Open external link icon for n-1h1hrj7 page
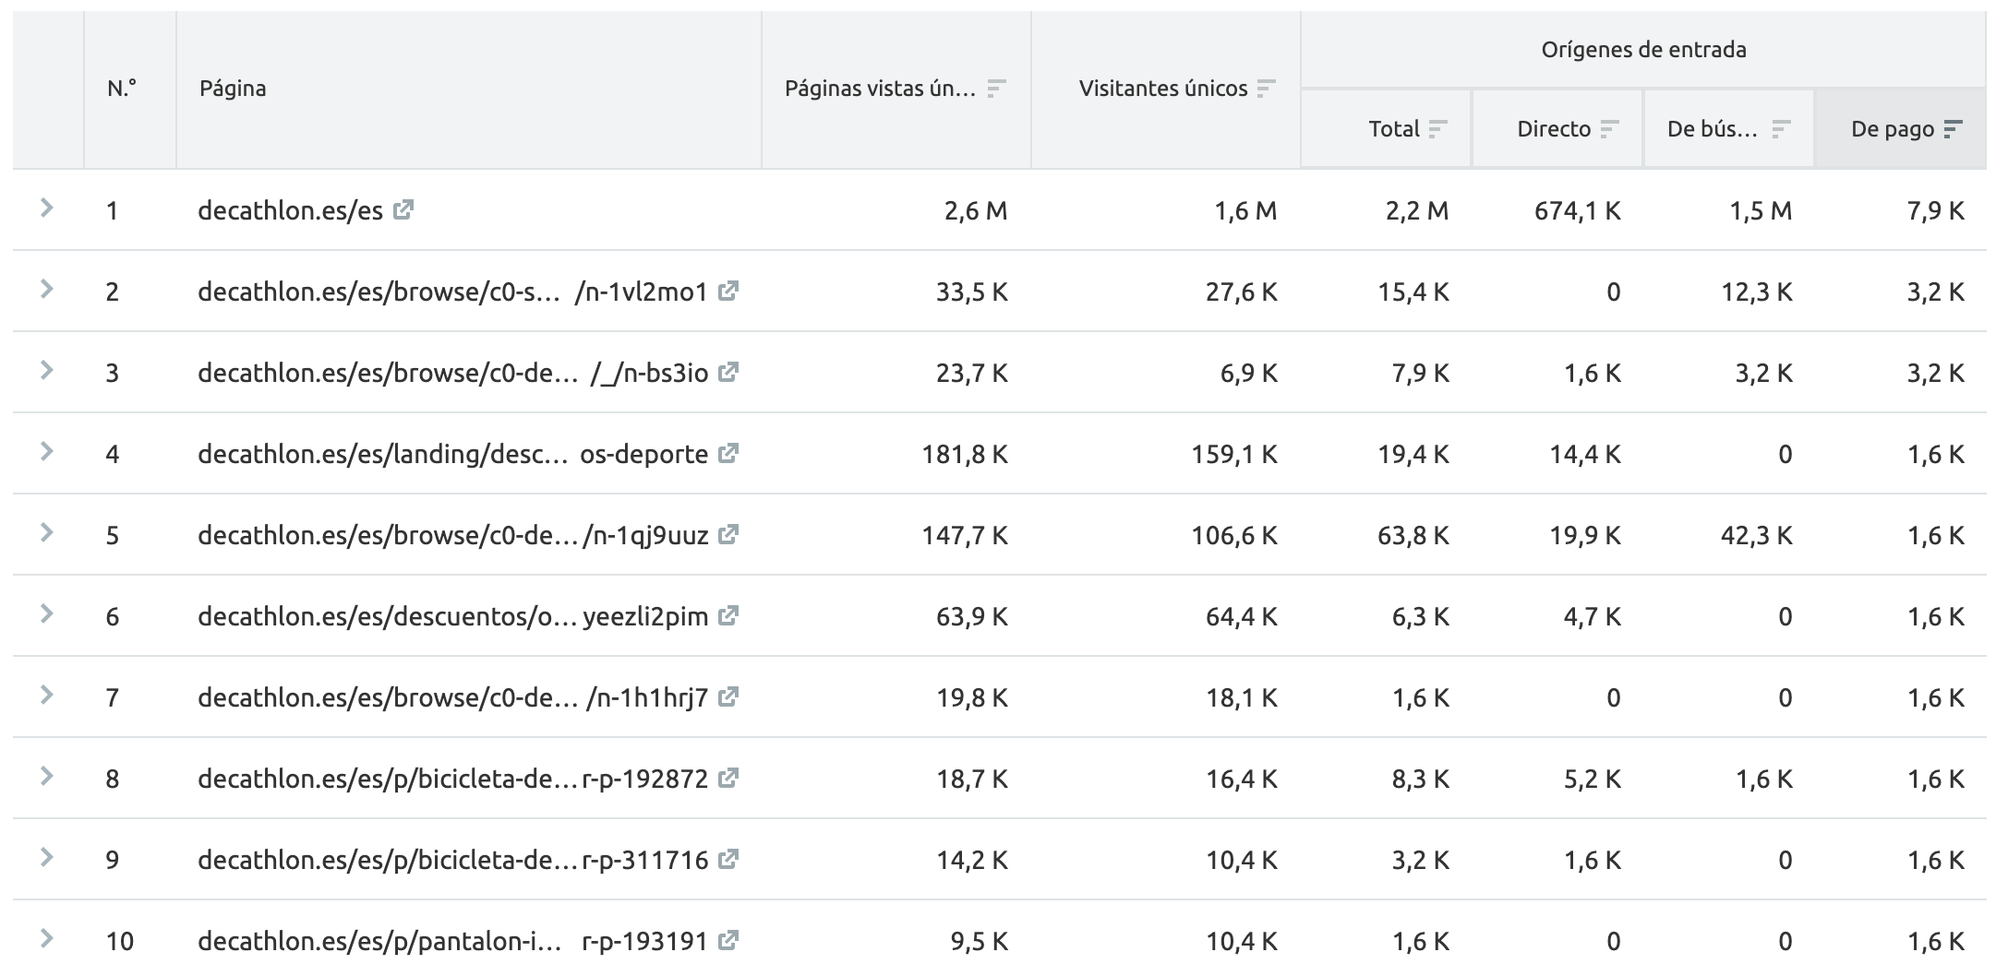This screenshot has height=976, width=1996. click(728, 697)
